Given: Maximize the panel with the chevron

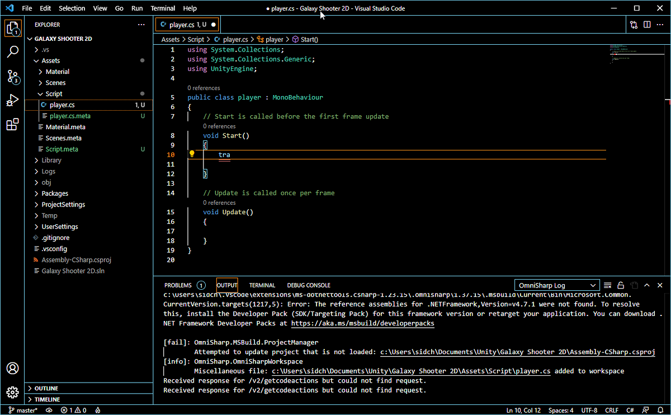Looking at the screenshot, I should coord(646,285).
